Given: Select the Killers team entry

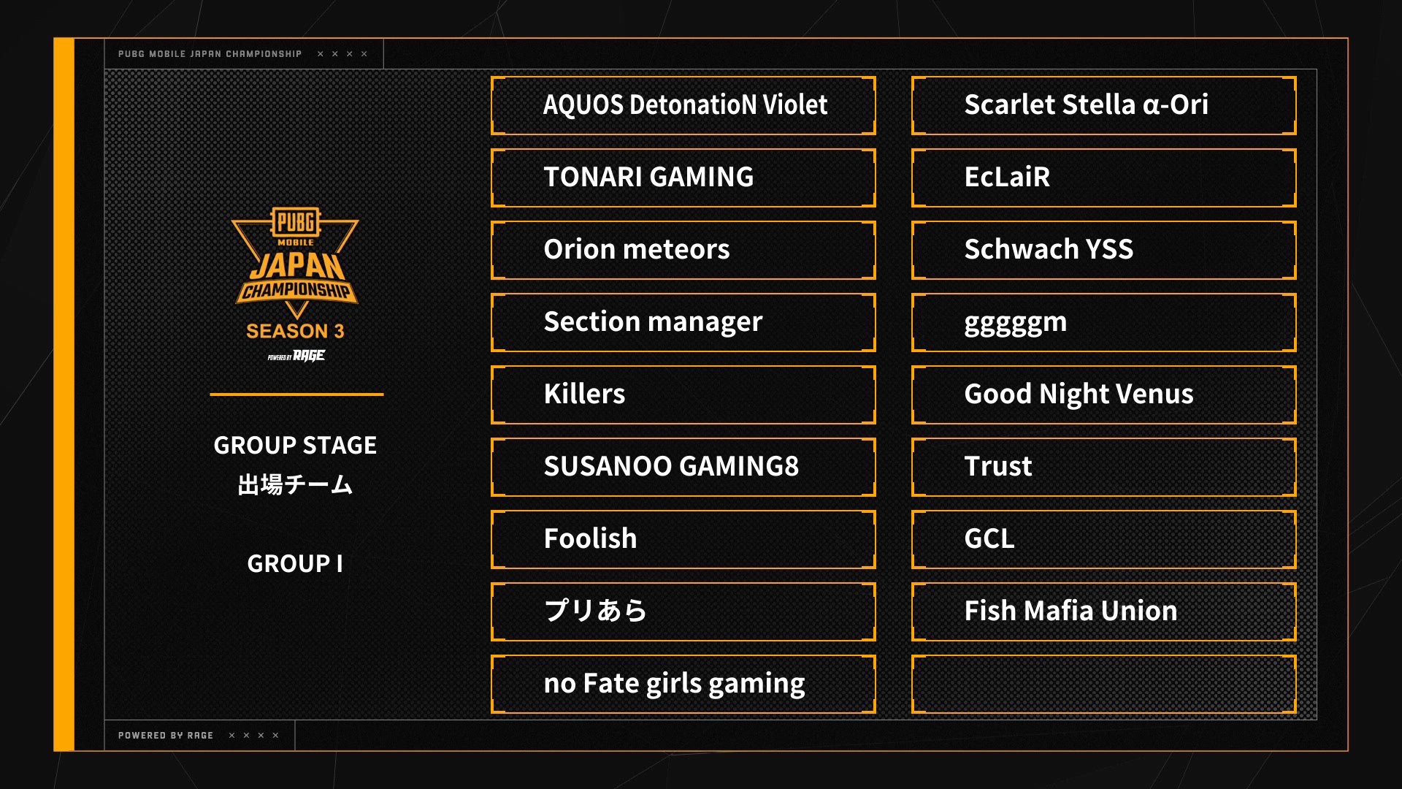Looking at the screenshot, I should click(683, 394).
